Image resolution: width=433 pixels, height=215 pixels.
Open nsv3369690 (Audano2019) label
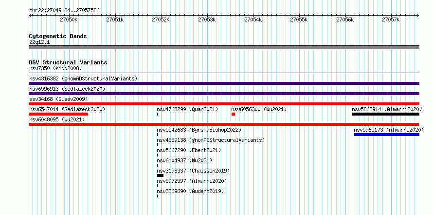pos(190,191)
